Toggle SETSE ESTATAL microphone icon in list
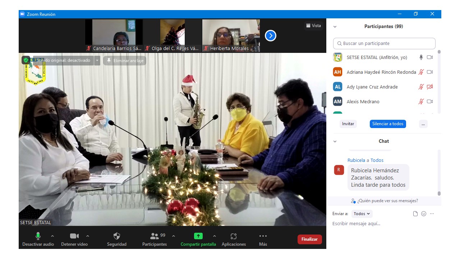The width and height of the screenshot is (460, 259). (x=421, y=57)
